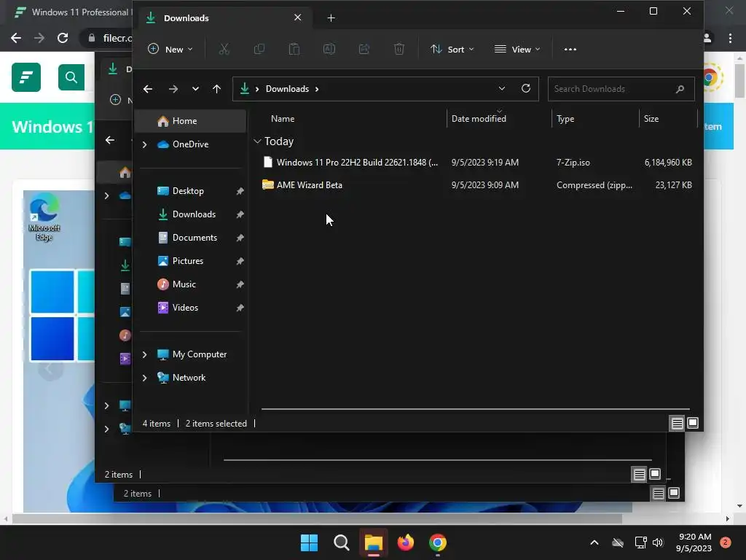Select Windows 11 Pro 22H2 ISO file
The height and width of the screenshot is (560, 746).
coord(476,163)
